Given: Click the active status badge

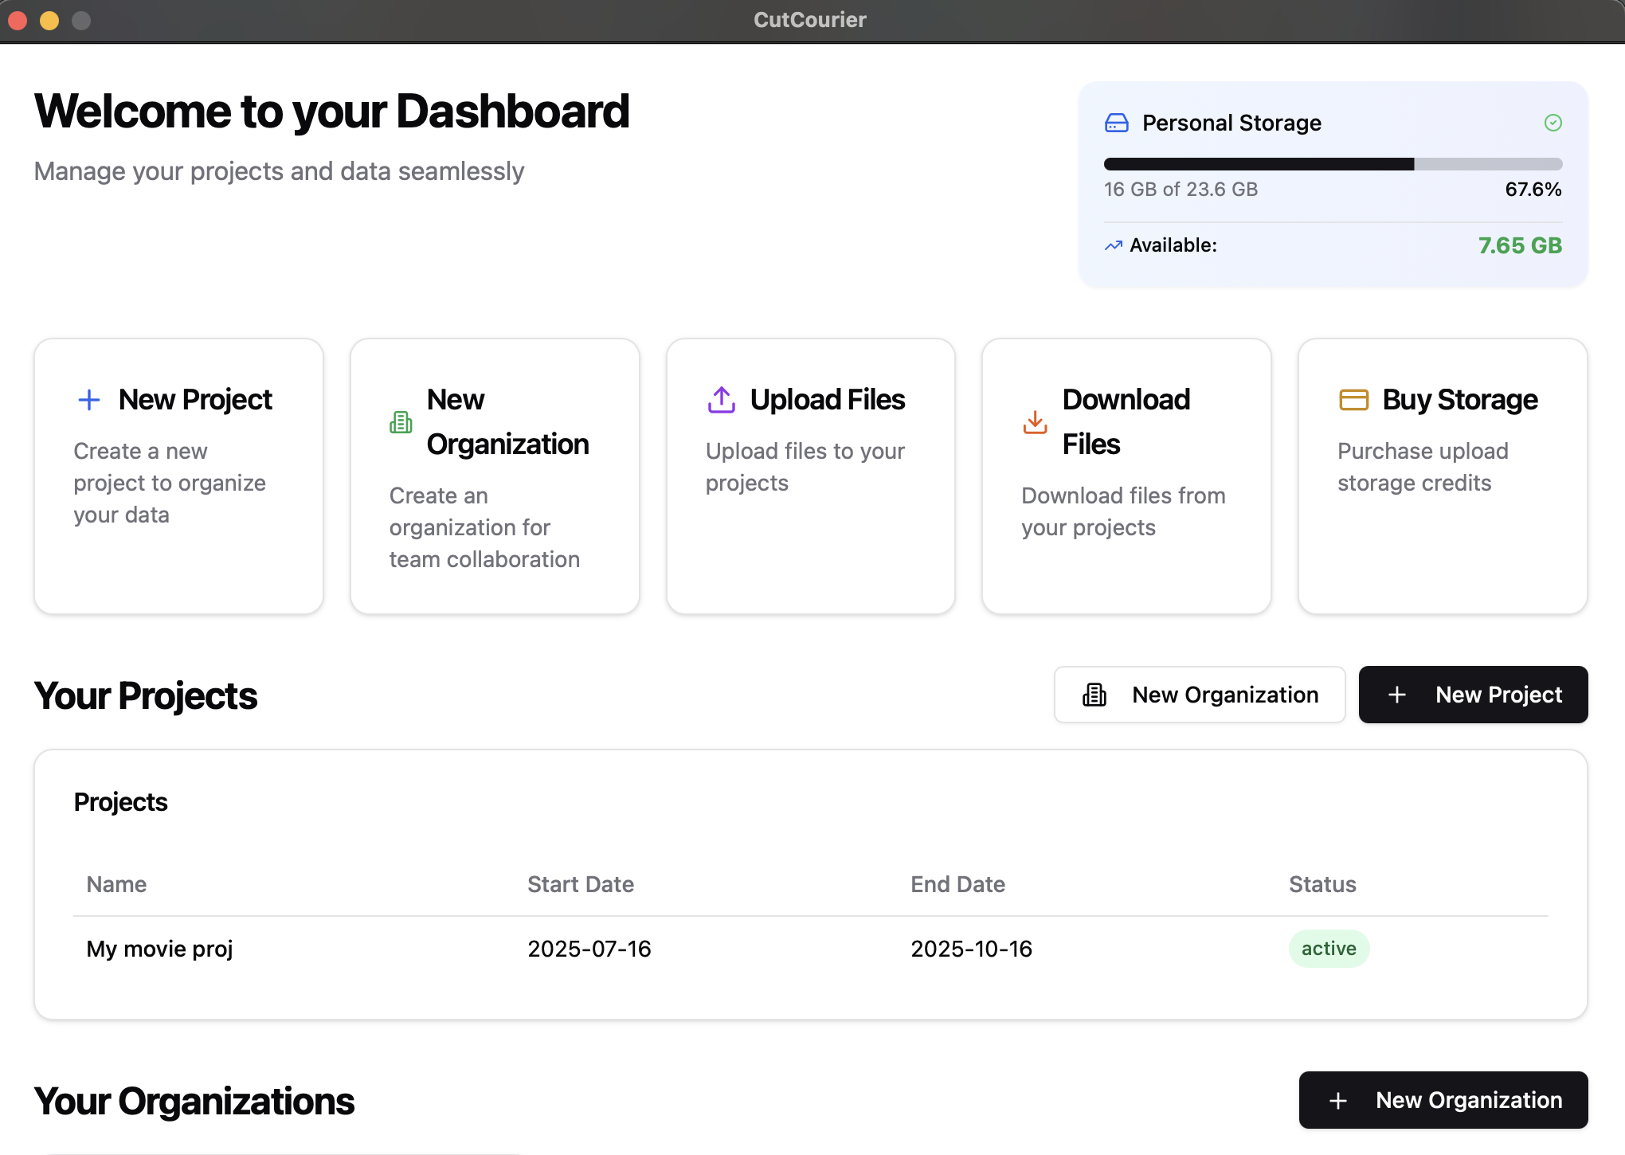Looking at the screenshot, I should 1329,949.
